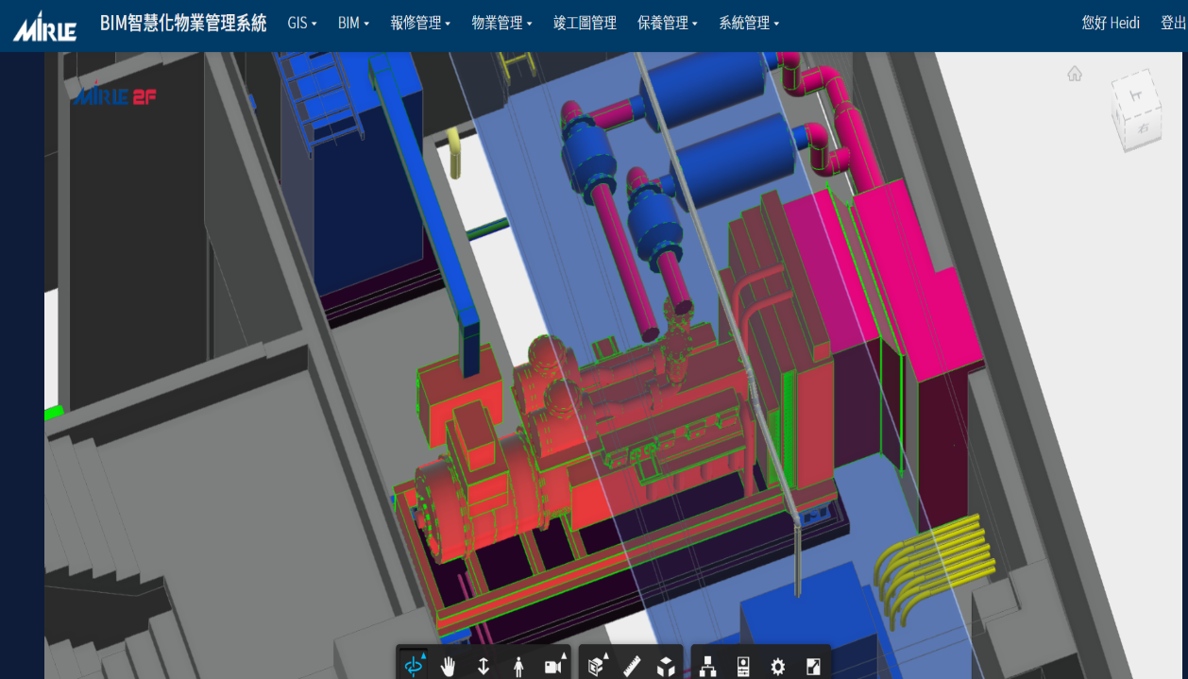This screenshot has width=1188, height=679.
Task: Open the 保養管理 menu
Action: click(x=665, y=24)
